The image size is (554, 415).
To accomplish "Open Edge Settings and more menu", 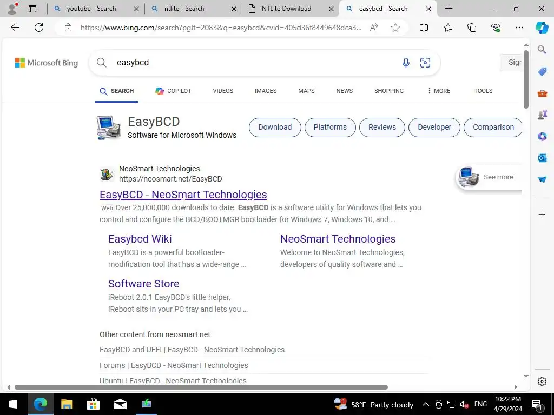I will click(x=519, y=28).
